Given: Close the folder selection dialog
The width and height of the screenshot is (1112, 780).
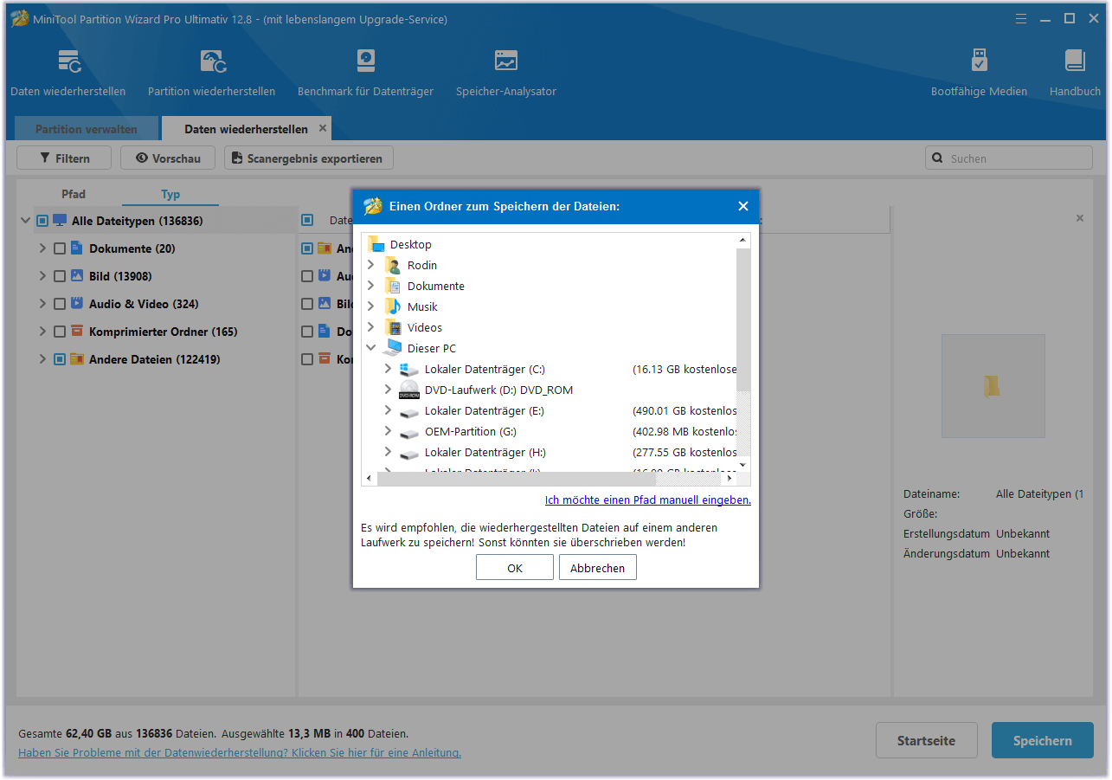Looking at the screenshot, I should [742, 206].
